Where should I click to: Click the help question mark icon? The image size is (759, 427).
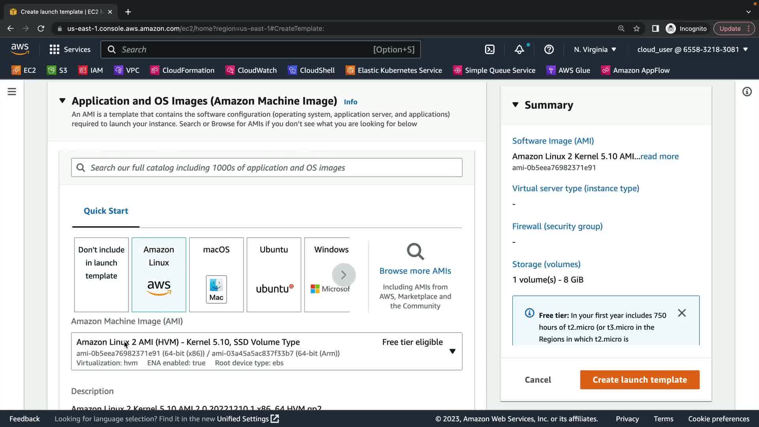(x=549, y=49)
